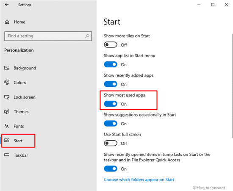Enable Show more tiles on Start
The image size is (233, 191).
pos(111,45)
